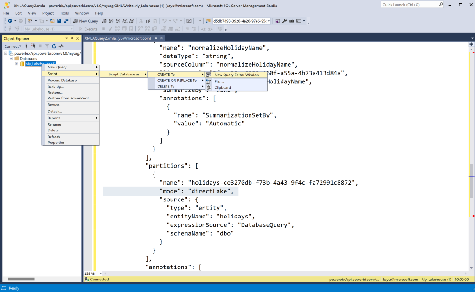475x292 pixels.
Task: Collapse the powerbi server tree node
Action: [x=6, y=53]
